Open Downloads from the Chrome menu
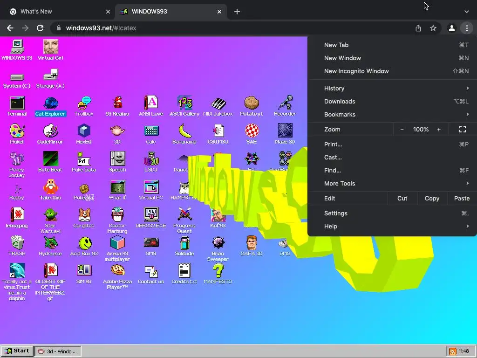Image resolution: width=477 pixels, height=358 pixels. (x=392, y=101)
